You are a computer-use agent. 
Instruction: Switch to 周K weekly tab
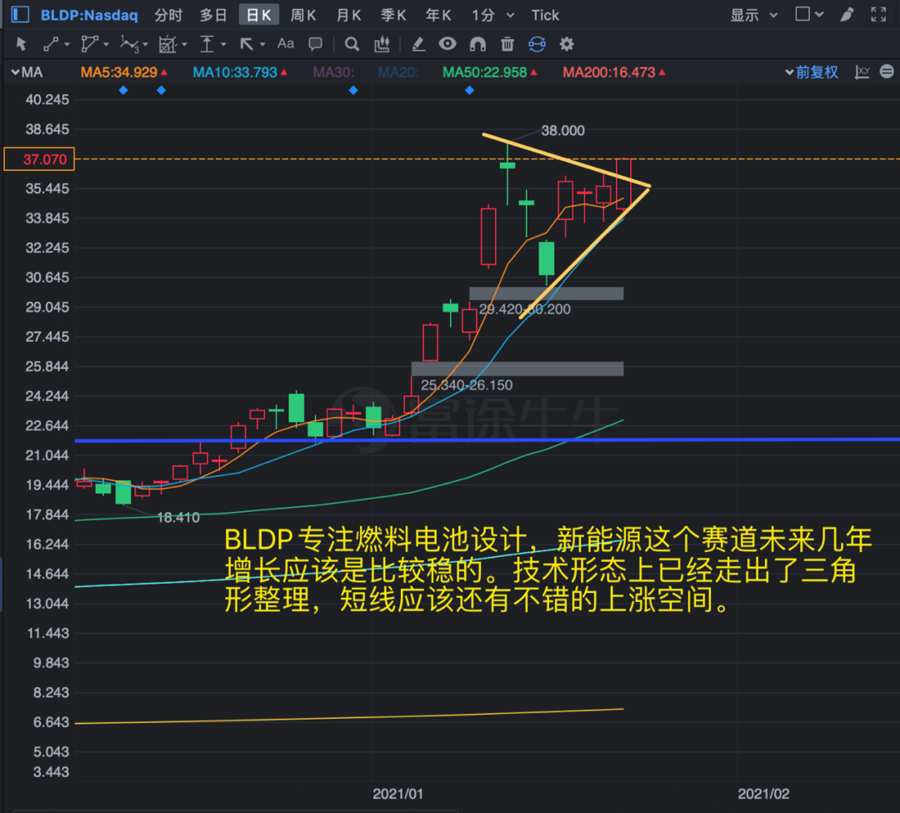click(x=303, y=15)
